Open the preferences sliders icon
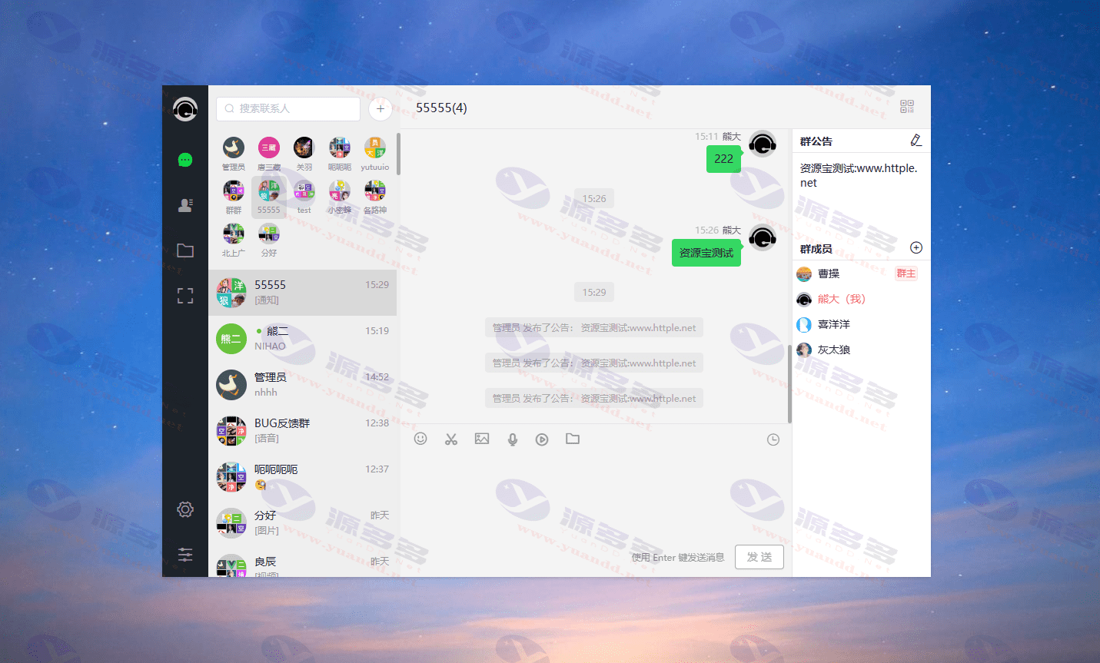 (185, 555)
